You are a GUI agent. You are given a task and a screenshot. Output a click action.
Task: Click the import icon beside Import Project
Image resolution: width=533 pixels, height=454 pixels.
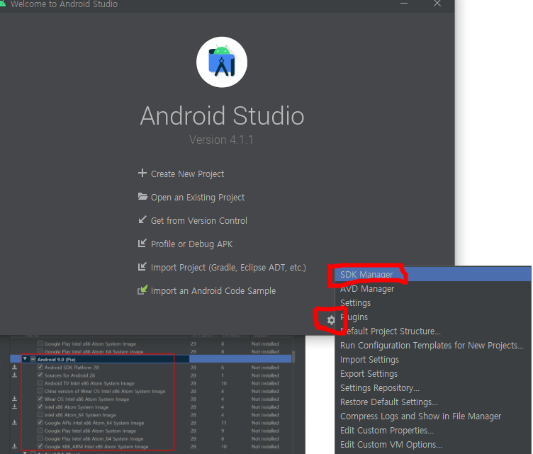pyautogui.click(x=142, y=266)
